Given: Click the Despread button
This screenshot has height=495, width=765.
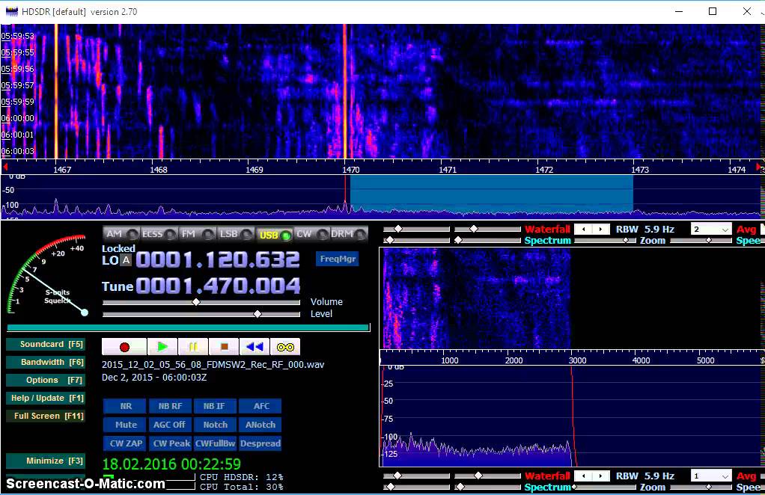Looking at the screenshot, I should 260,443.
